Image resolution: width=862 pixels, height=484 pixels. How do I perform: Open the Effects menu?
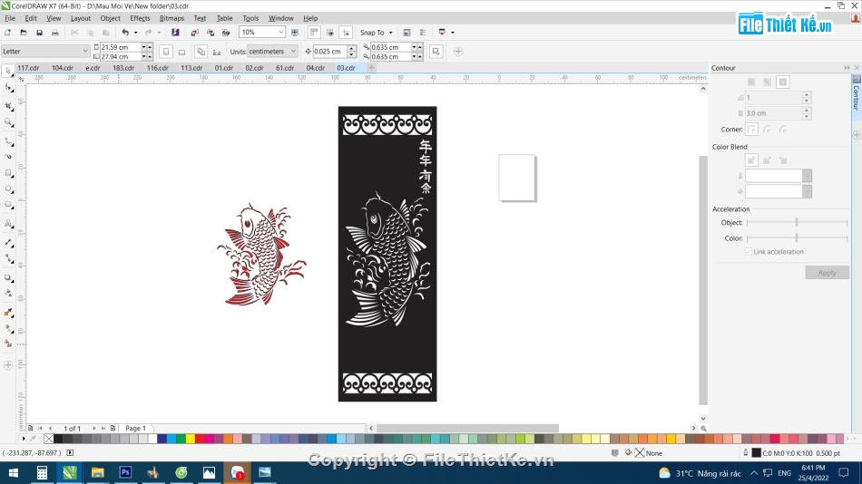click(x=140, y=18)
